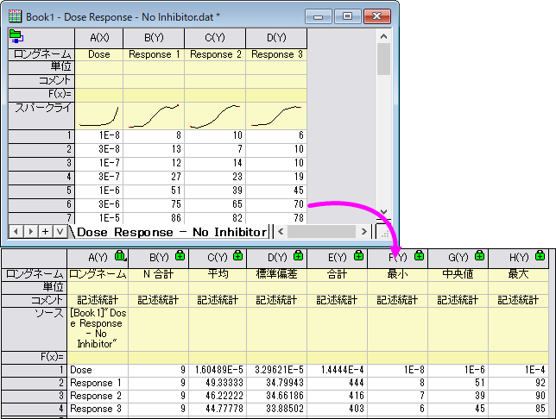Go to next sheet with right arrow tab button

tap(30, 232)
